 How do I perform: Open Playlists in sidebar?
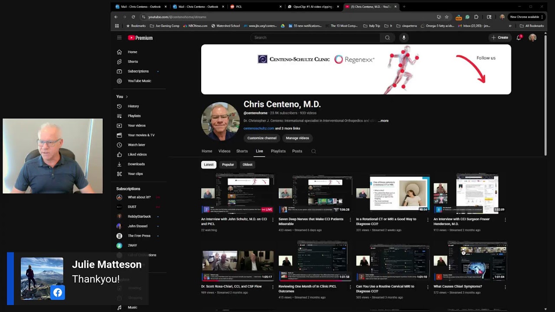click(134, 116)
